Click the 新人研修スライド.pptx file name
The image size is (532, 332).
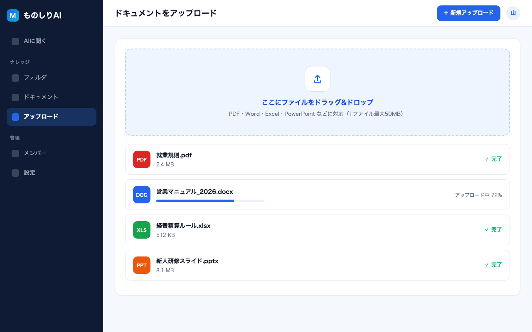point(187,261)
